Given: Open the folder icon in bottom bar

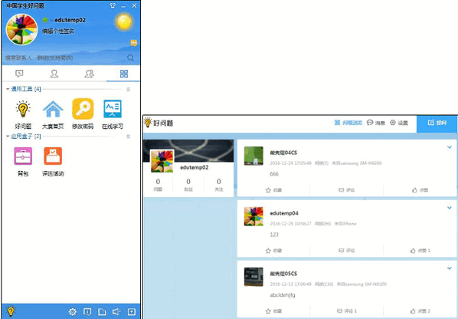Looking at the screenshot, I should (102, 311).
